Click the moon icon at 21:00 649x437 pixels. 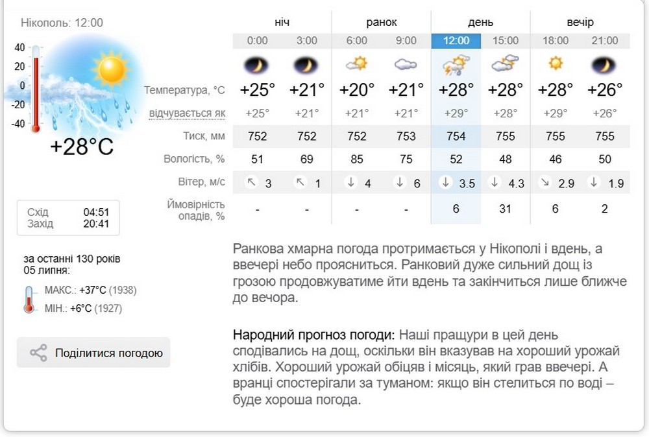click(604, 65)
